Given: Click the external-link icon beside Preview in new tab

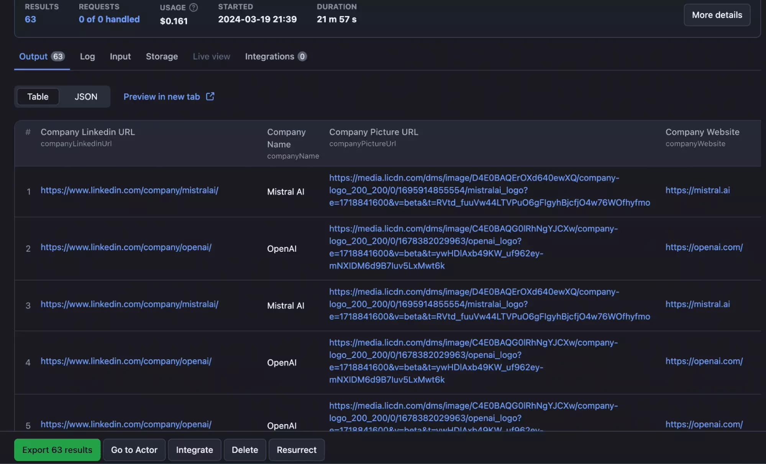Looking at the screenshot, I should tap(210, 97).
